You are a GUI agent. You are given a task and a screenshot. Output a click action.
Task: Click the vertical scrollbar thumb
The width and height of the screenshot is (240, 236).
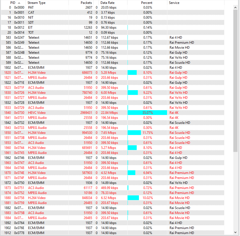click(235, 81)
